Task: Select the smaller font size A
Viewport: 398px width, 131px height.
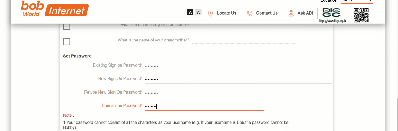Action: [198, 12]
